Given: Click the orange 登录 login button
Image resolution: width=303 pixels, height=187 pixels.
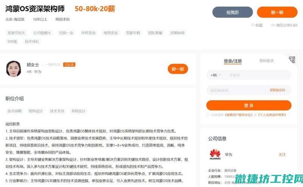Looking at the screenshot, I should click(249, 105).
